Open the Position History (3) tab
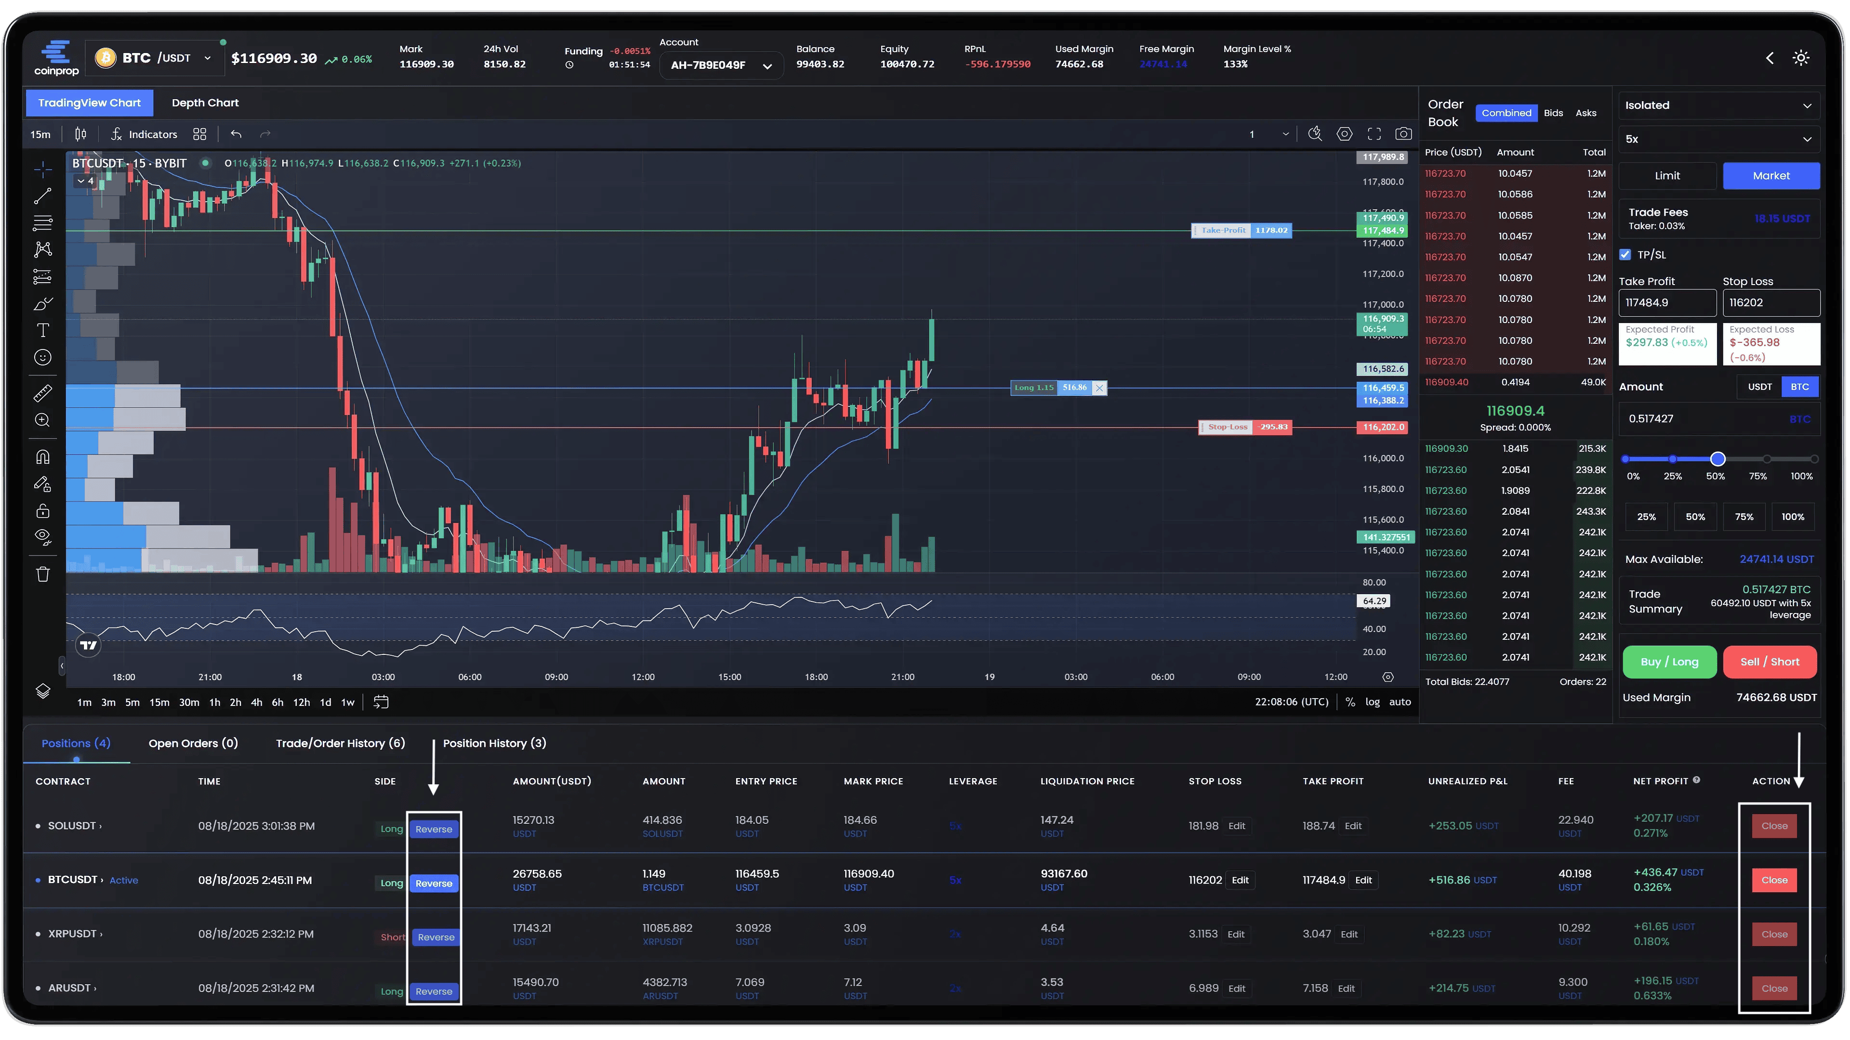1850x1040 pixels. 494,743
